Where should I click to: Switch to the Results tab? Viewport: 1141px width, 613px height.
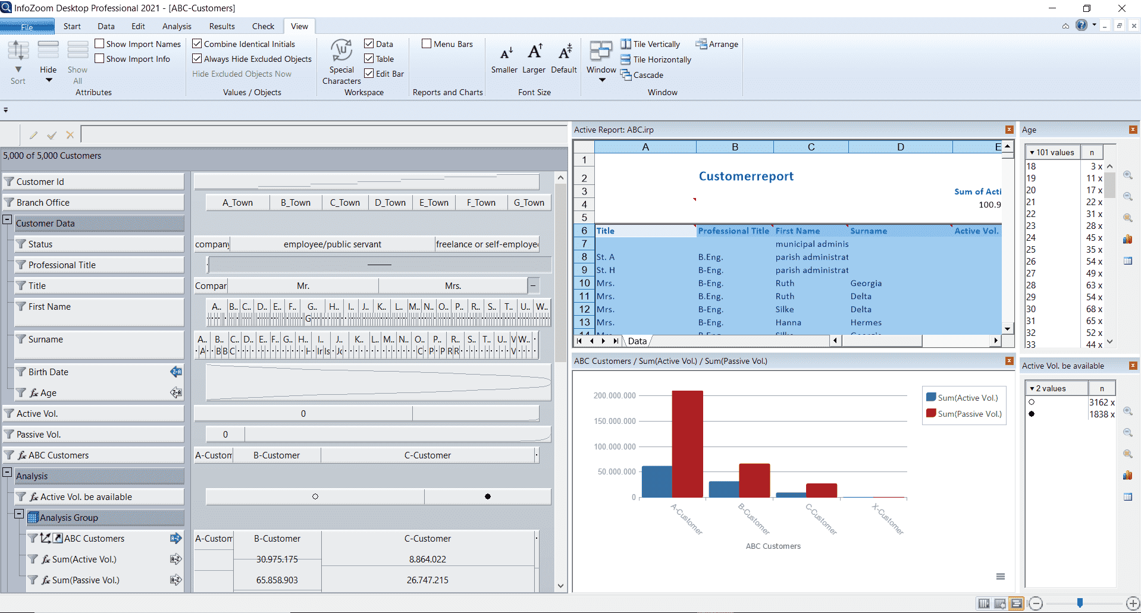pyautogui.click(x=222, y=26)
